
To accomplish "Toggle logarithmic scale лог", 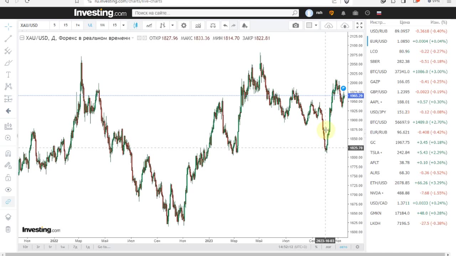I will [328, 247].
